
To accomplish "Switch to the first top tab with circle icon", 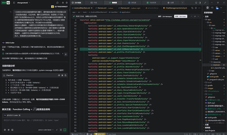I will coord(77,3).
